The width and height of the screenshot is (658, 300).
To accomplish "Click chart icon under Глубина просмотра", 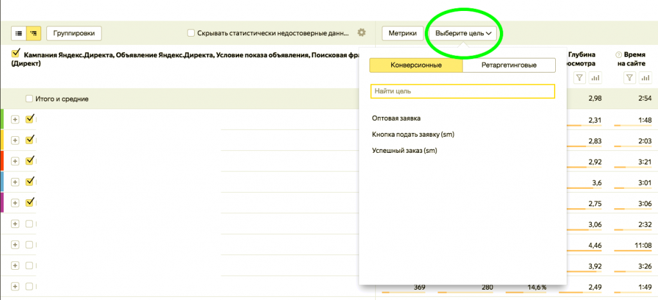I will [x=596, y=78].
